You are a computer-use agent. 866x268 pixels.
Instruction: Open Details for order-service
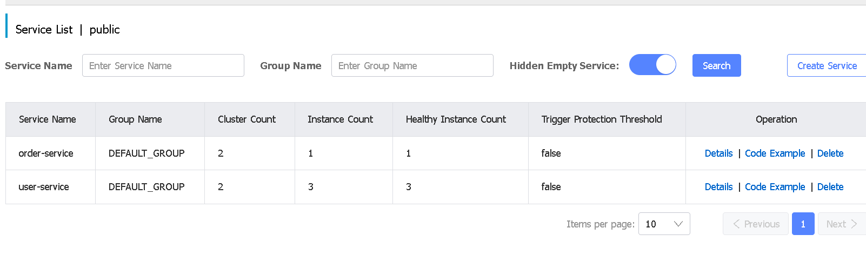pyautogui.click(x=718, y=153)
